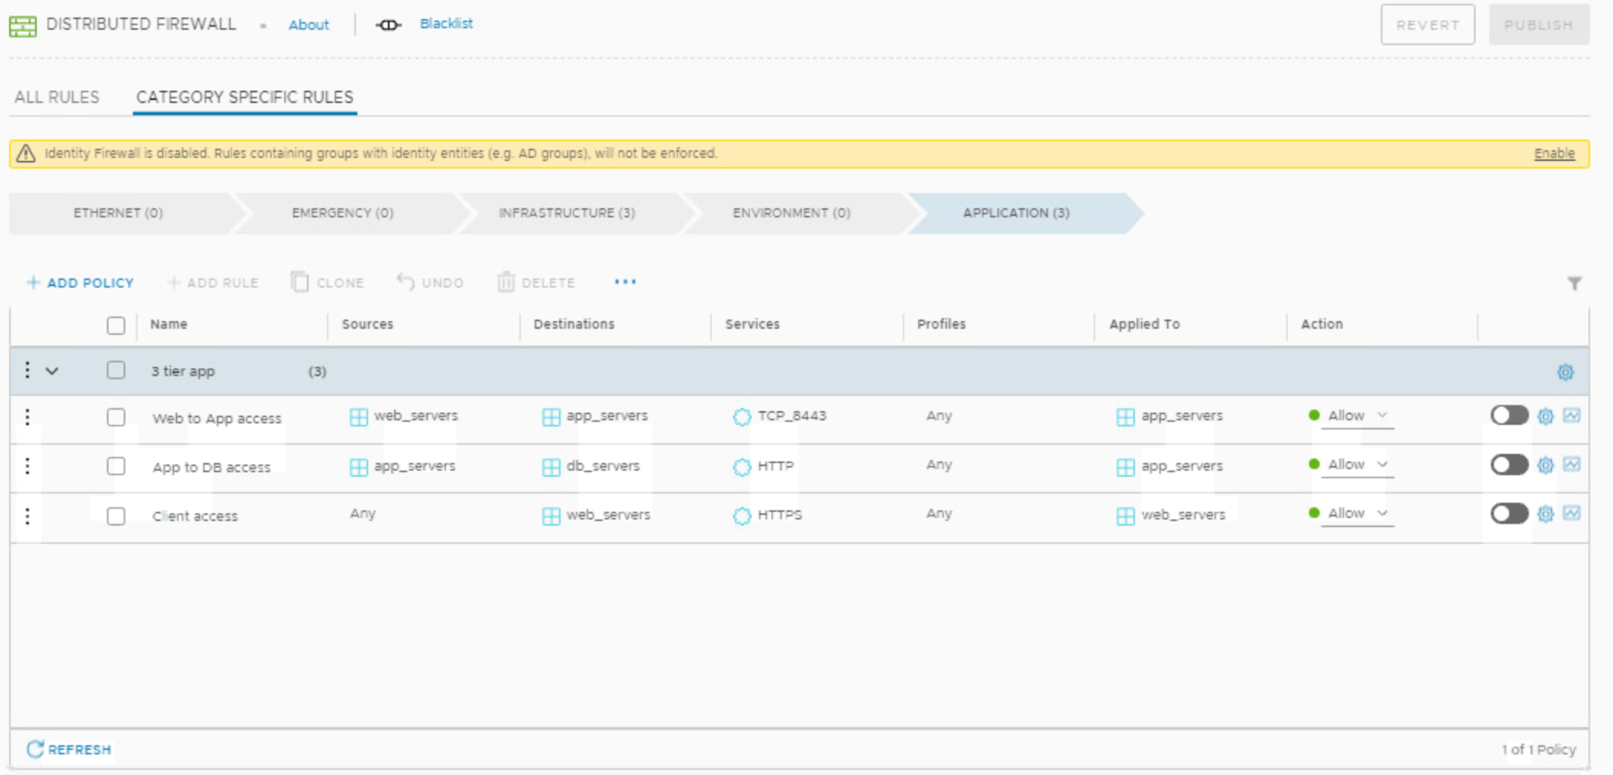Toggle enable switch for App to DB access
1613x775 pixels.
point(1509,465)
